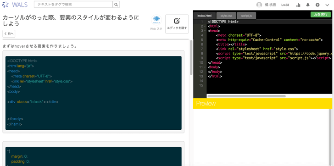The image size is (334, 166).
Task: Click the div class="block" sample line
Action: click(x=33, y=102)
